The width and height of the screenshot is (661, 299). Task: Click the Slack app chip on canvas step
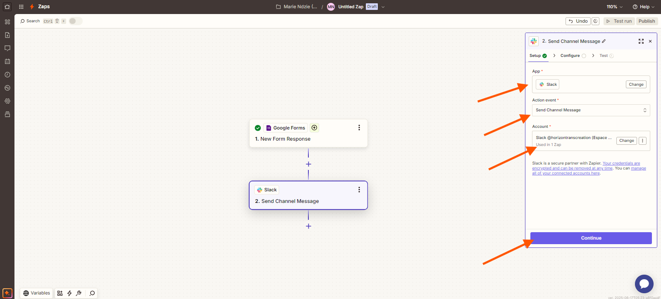point(267,190)
